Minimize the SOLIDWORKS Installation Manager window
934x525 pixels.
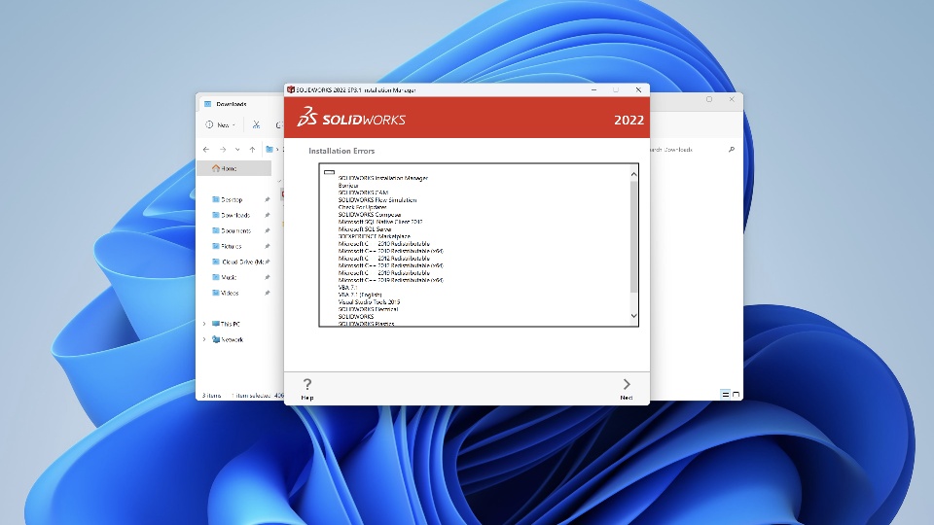click(593, 89)
